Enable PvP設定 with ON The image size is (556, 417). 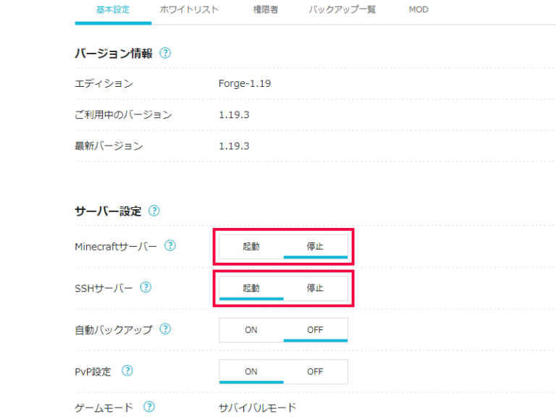pyautogui.click(x=251, y=371)
